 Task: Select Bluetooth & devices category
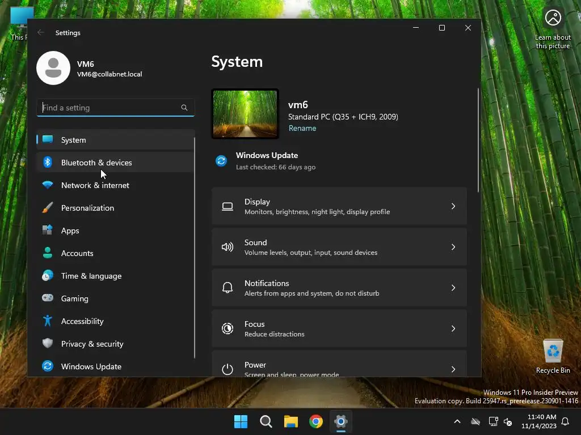point(115,163)
